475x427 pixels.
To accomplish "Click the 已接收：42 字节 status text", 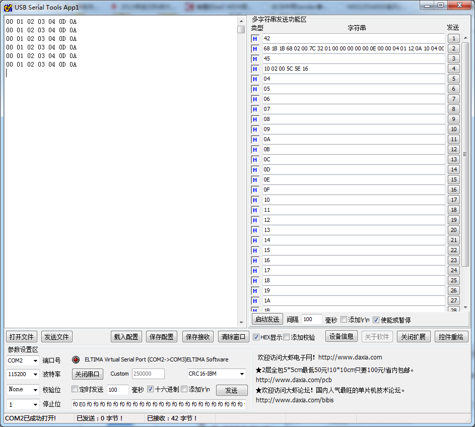I will pos(172,418).
